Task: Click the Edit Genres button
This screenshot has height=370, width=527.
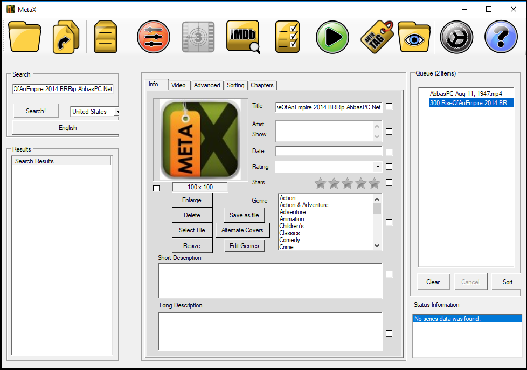Action: click(x=244, y=245)
